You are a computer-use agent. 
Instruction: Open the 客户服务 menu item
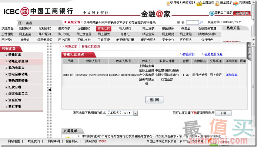186,40
